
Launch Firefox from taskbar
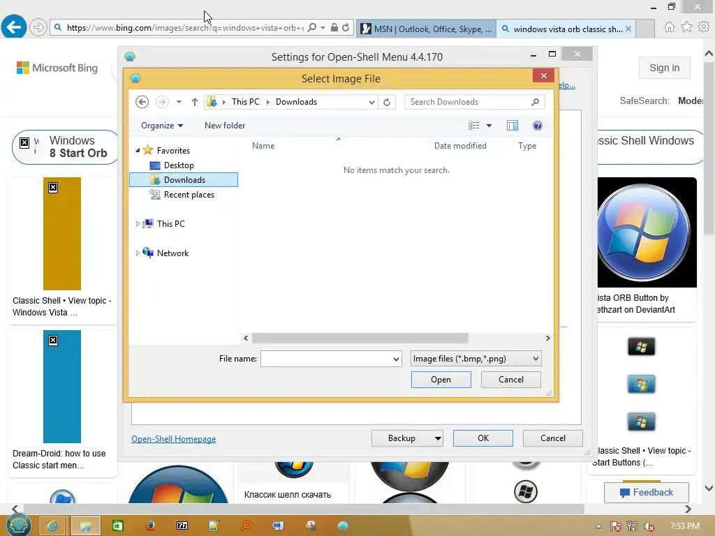[149, 526]
